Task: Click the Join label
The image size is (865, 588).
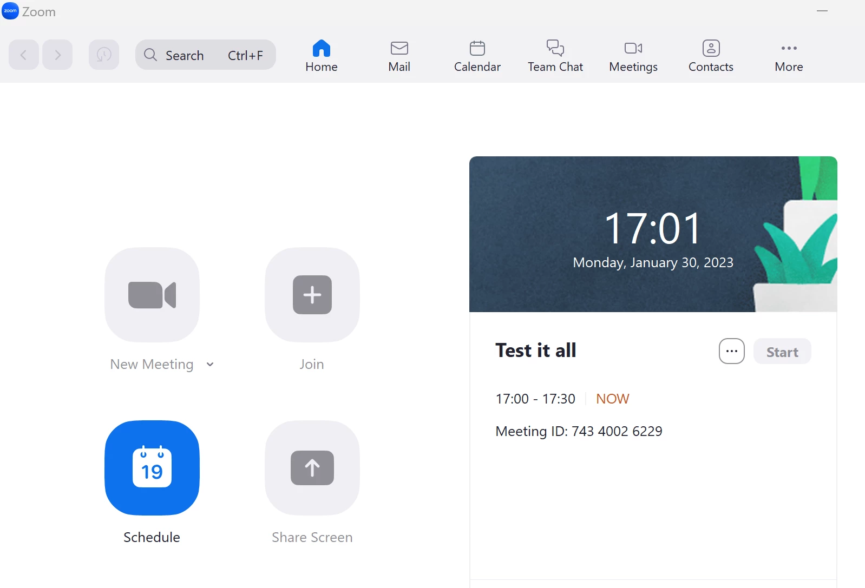Action: point(312,365)
